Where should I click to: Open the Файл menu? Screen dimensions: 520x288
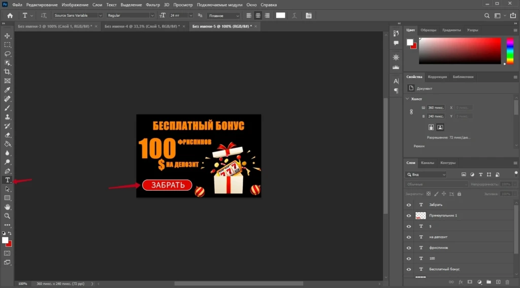17,5
